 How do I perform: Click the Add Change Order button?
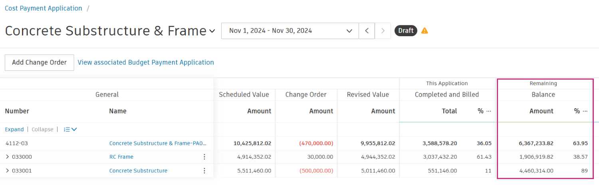[39, 62]
